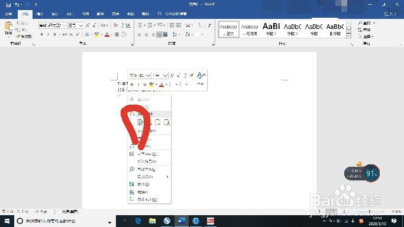Open ribbon font size combo box
Image resolution: width=404 pixels, height=227 pixels.
pyautogui.click(x=76, y=25)
